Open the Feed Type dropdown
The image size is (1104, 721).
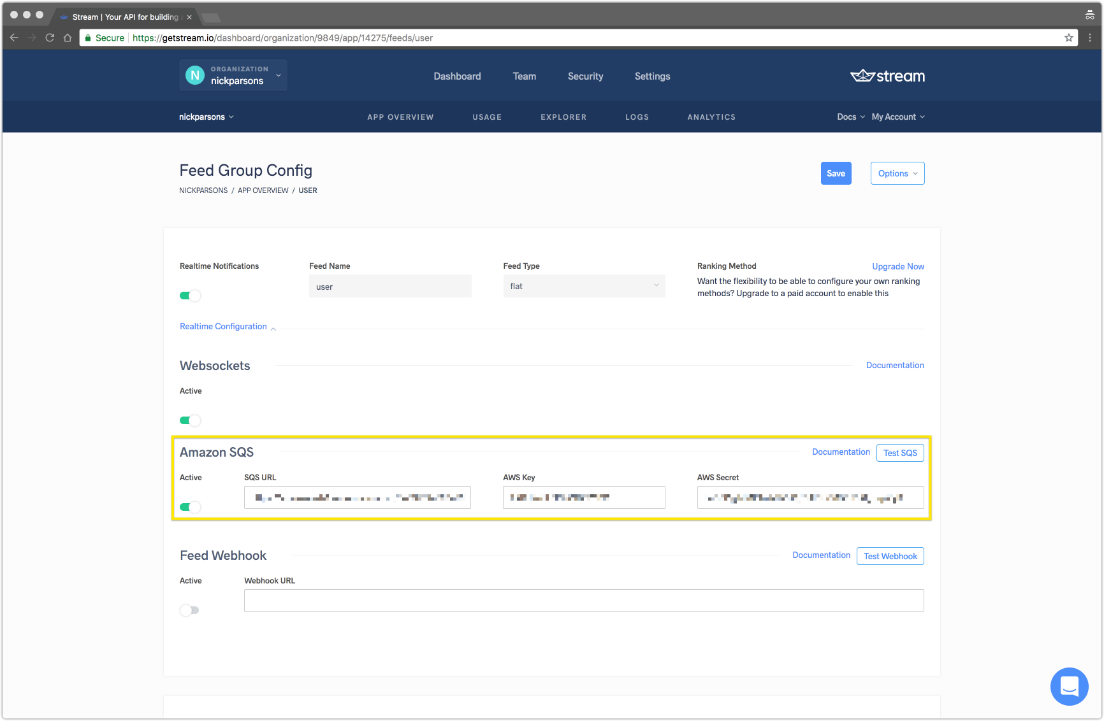click(x=584, y=286)
